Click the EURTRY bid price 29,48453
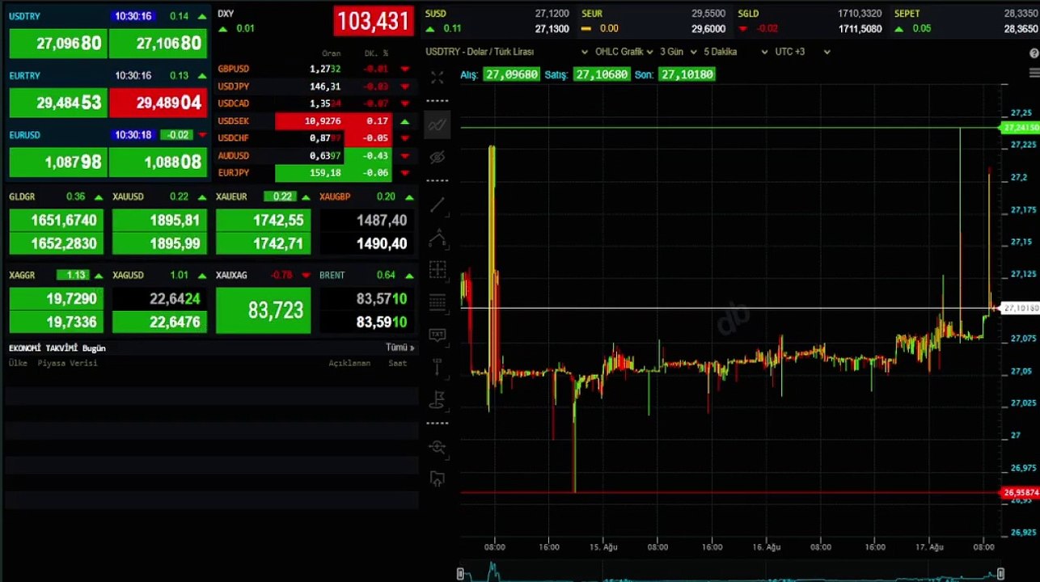 (57, 103)
